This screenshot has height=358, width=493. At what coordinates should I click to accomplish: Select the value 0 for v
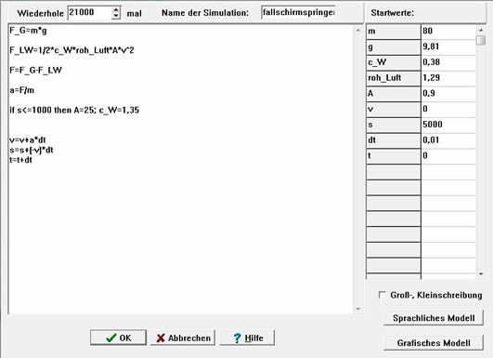448,109
